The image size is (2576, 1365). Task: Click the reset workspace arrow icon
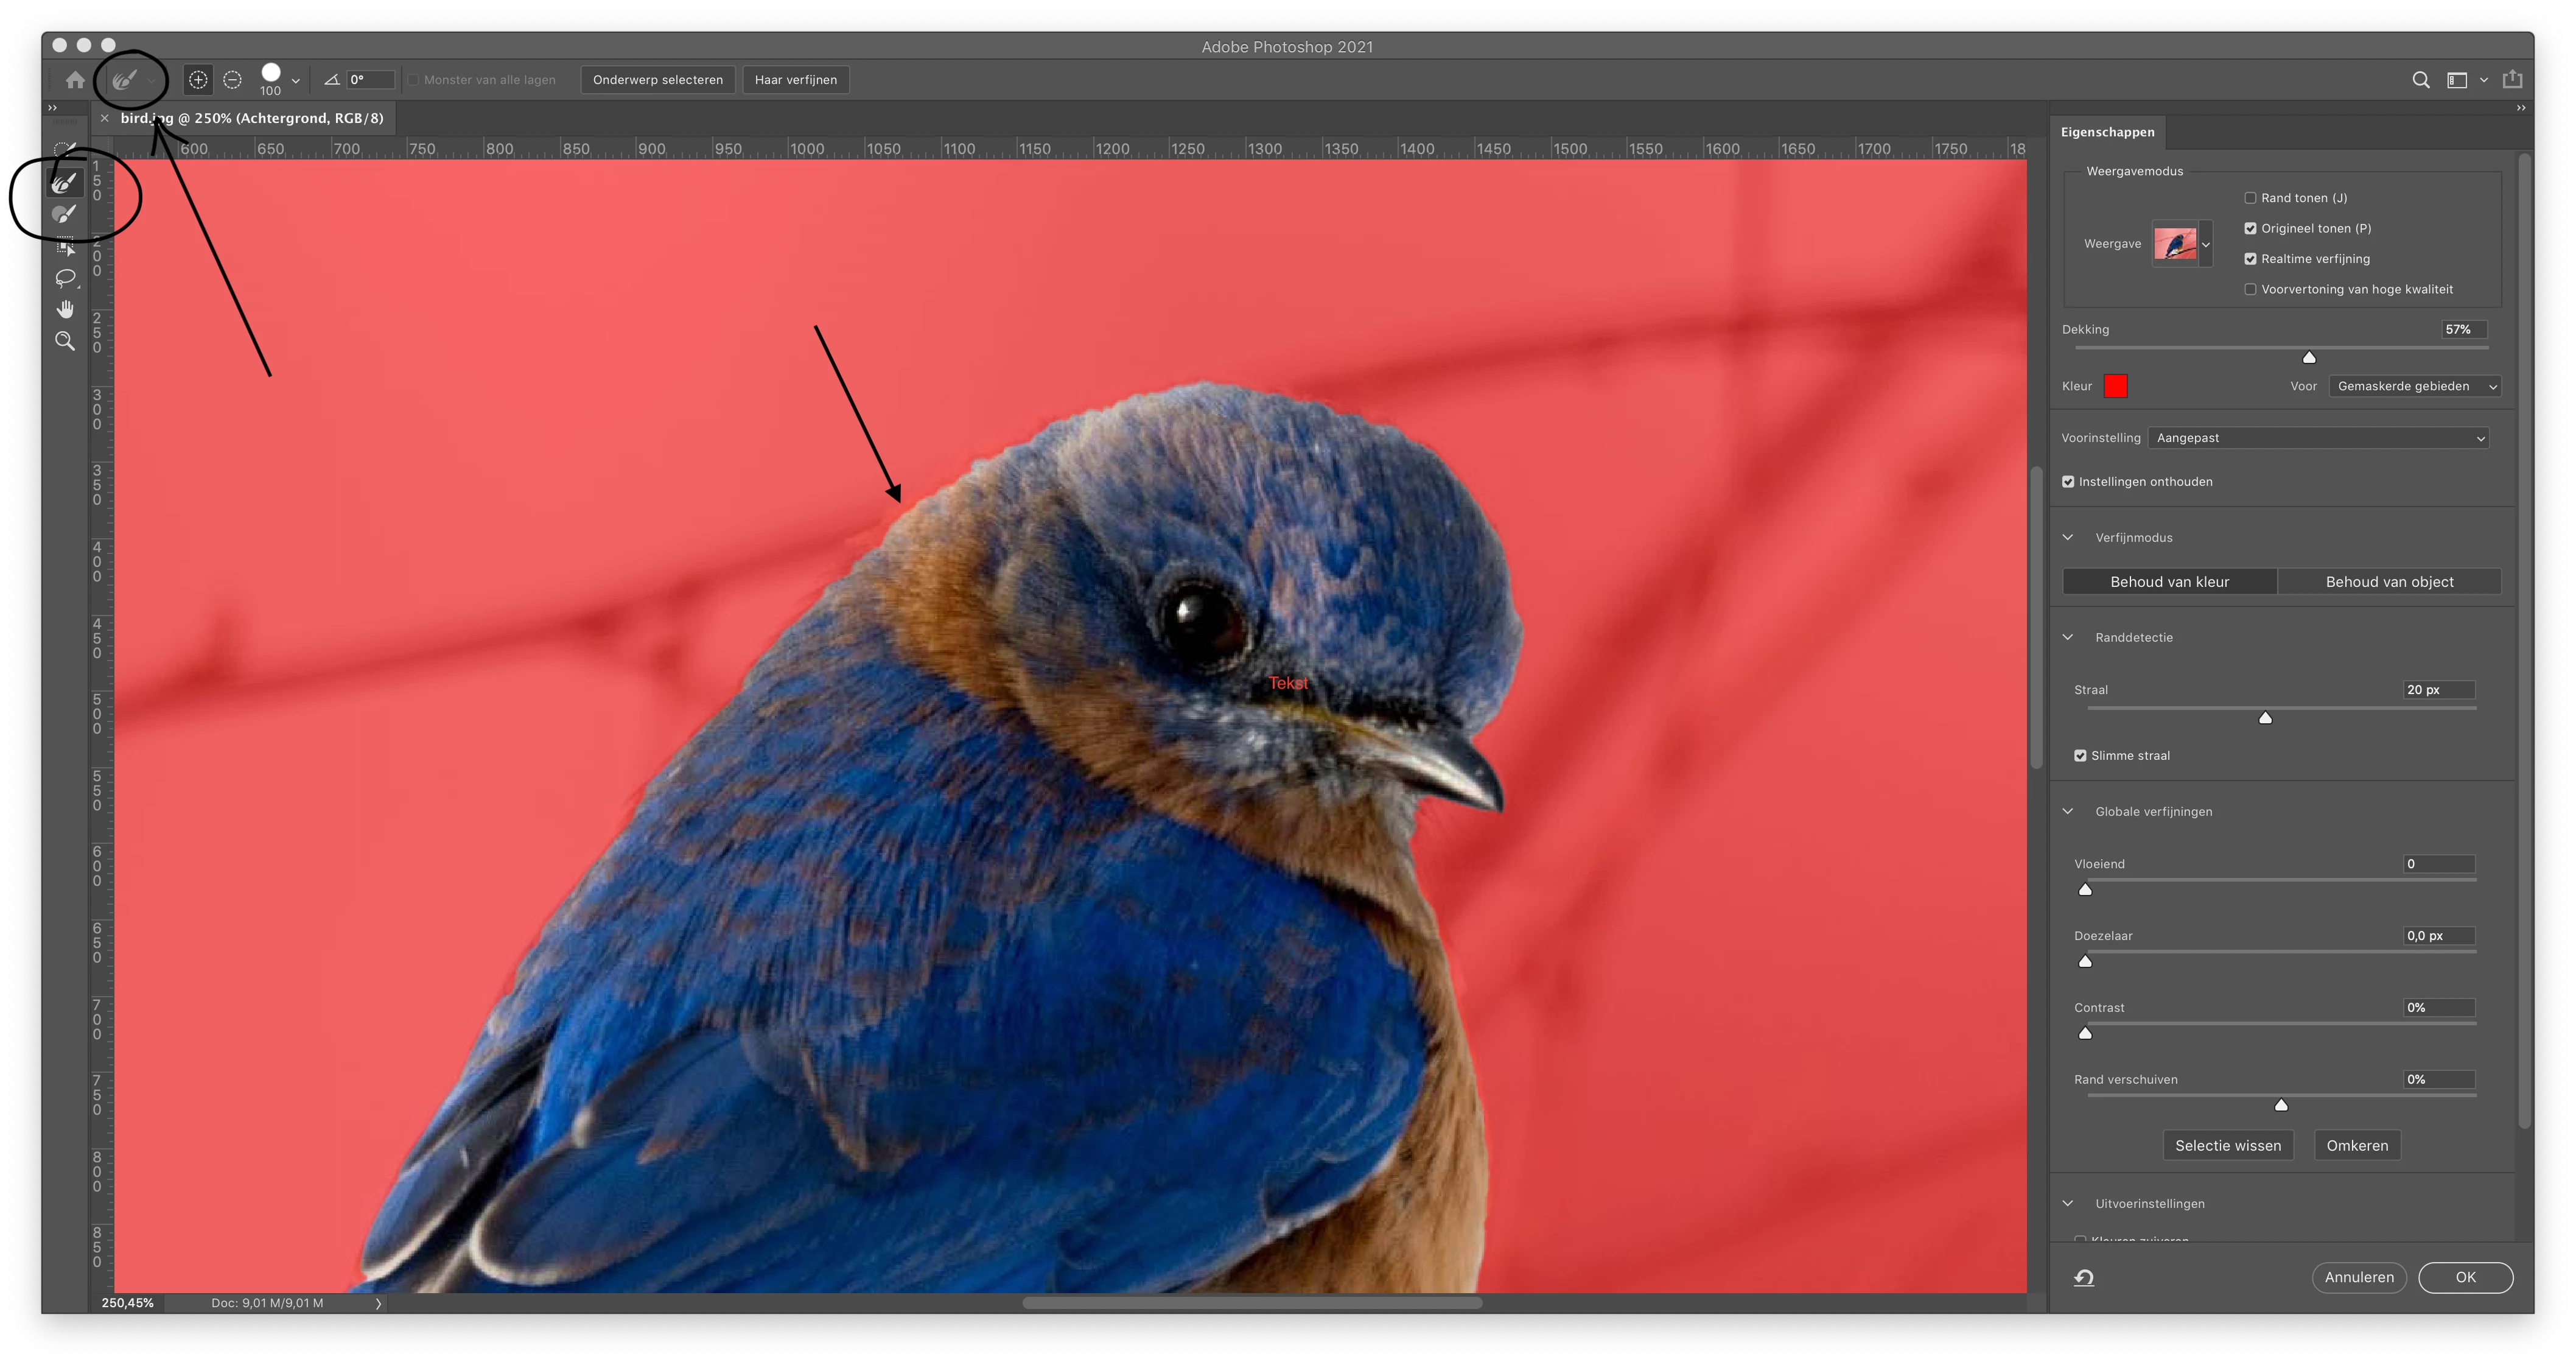[x=2084, y=1277]
